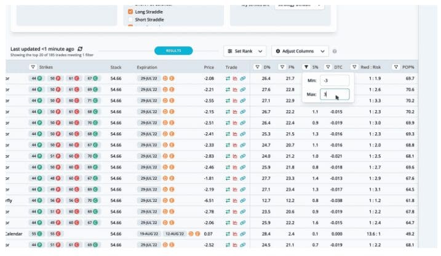The height and width of the screenshot is (256, 441).
Task: Open the D% column filter icon
Action: (258, 67)
